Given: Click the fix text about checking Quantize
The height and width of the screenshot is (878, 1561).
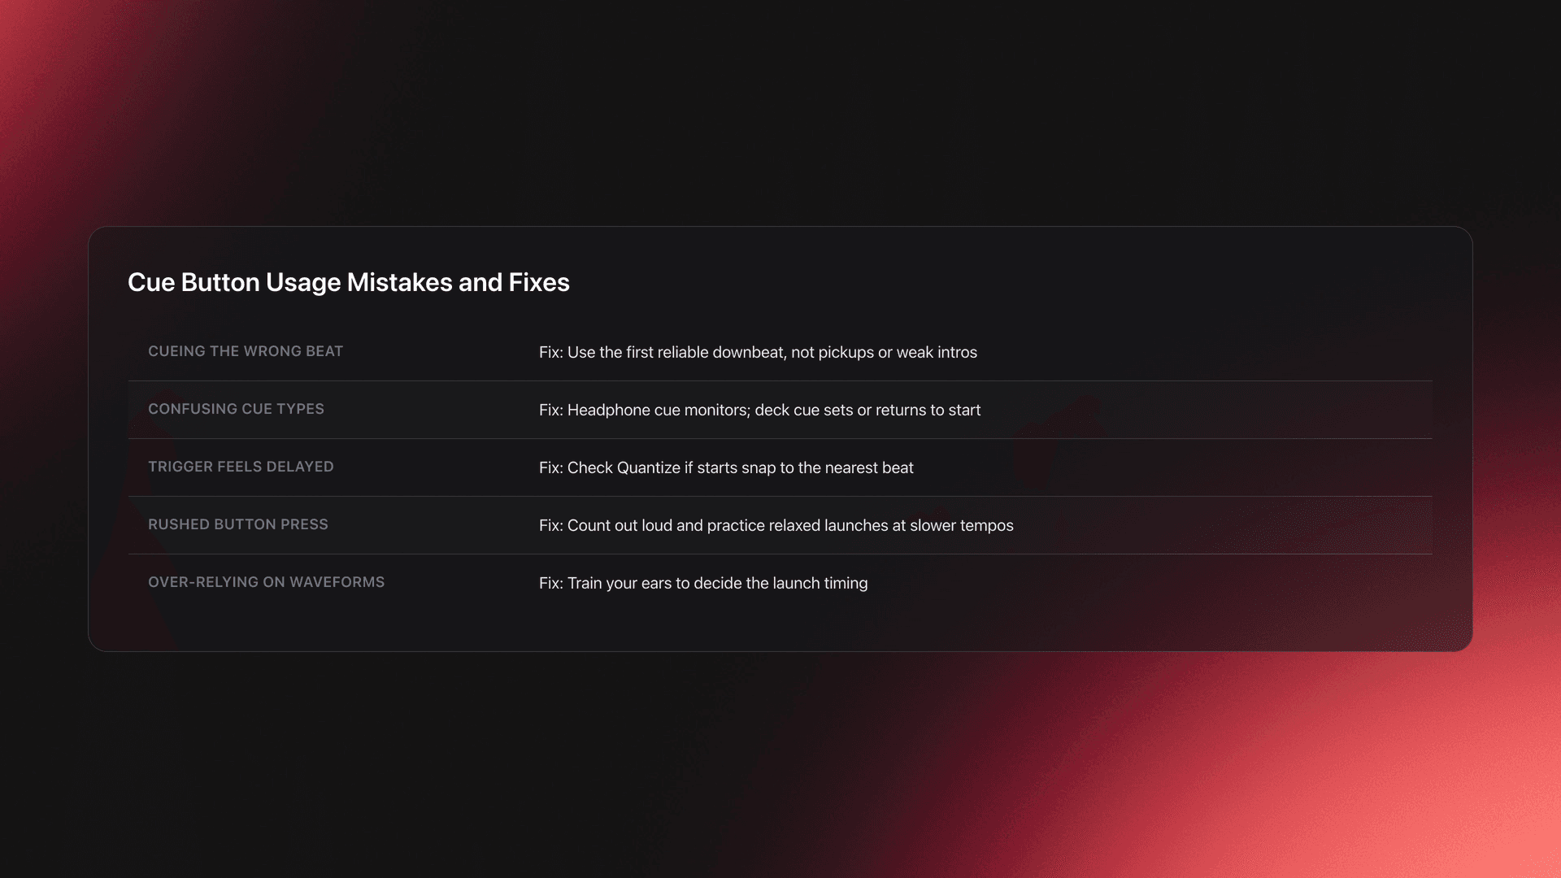Looking at the screenshot, I should [726, 467].
